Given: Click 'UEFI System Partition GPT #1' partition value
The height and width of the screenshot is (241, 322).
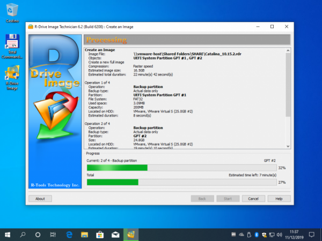Looking at the screenshot, I should (x=160, y=95).
